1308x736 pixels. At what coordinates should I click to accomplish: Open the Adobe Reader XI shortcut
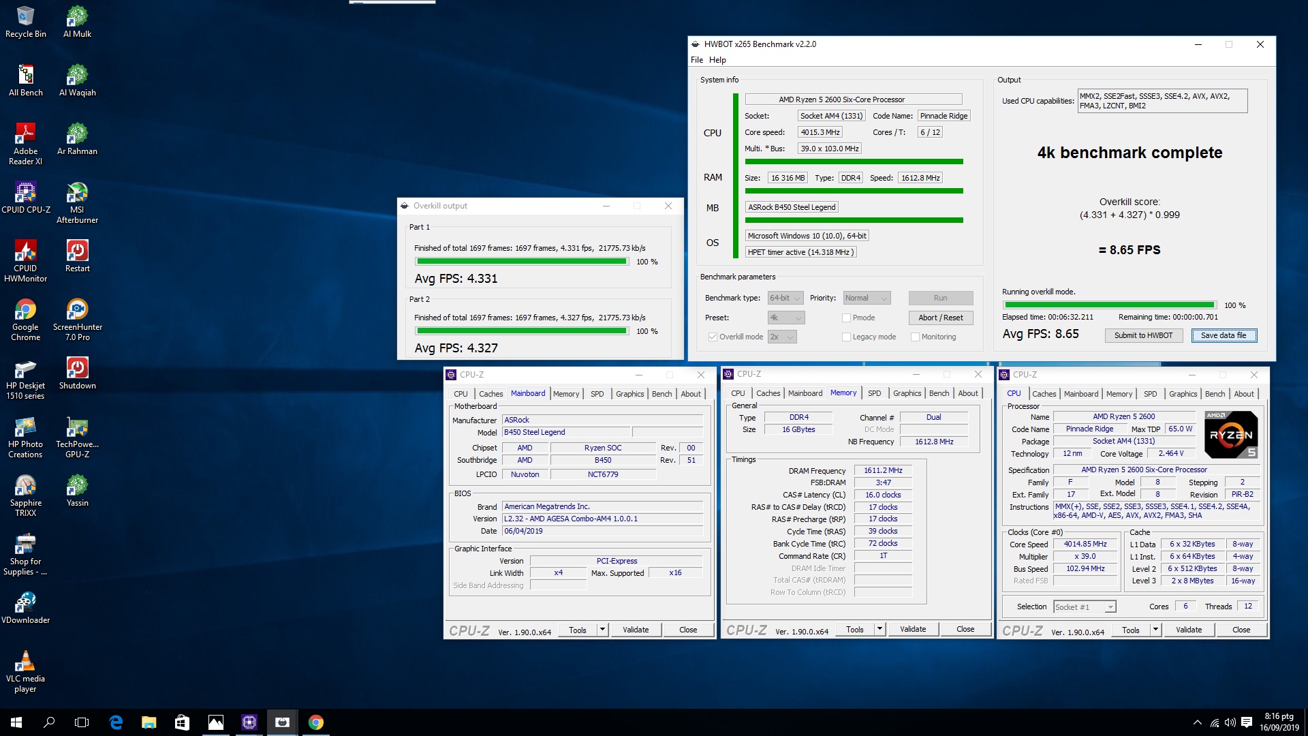tap(25, 144)
